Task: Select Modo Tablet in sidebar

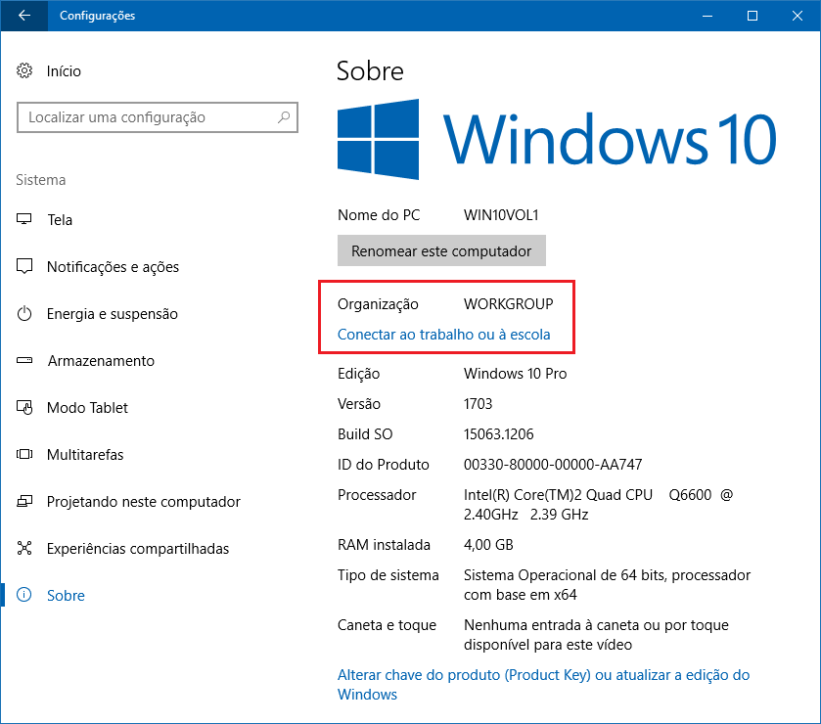Action: tap(87, 408)
